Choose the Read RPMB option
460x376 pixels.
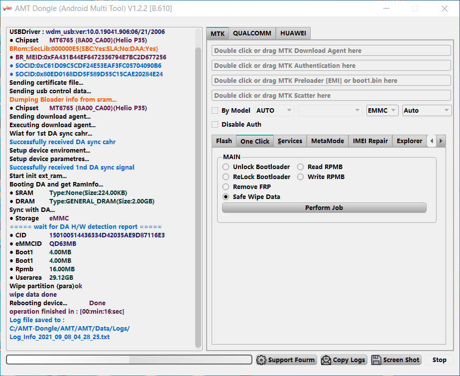pyautogui.click(x=300, y=167)
